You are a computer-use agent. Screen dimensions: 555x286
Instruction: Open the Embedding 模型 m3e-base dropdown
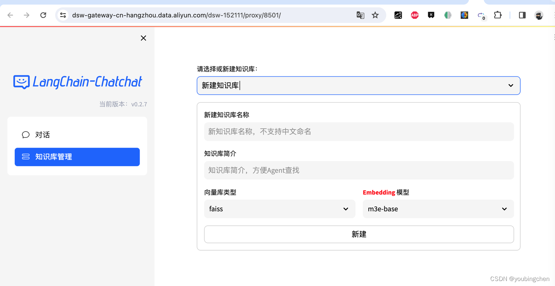(x=438, y=209)
